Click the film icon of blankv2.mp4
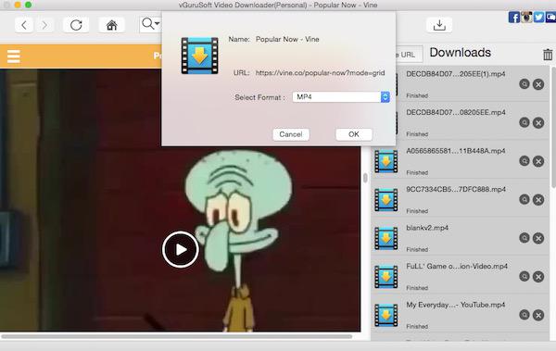Viewport: 556px width, 351px height. click(x=386, y=238)
